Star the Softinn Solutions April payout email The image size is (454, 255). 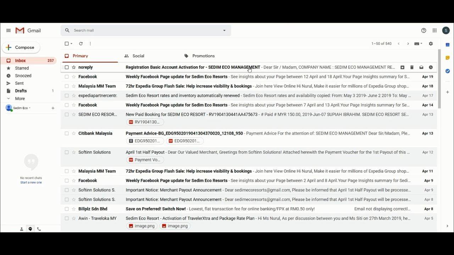(74, 152)
